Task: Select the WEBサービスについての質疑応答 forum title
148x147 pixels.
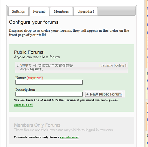Action: pyautogui.click(x=47, y=65)
